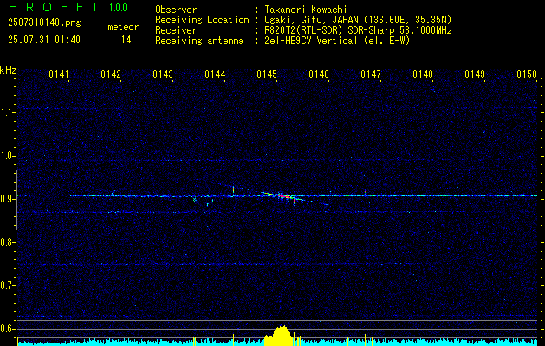The width and height of the screenshot is (545, 346).
Task: Click the Receiving Location label
Action: [202, 20]
